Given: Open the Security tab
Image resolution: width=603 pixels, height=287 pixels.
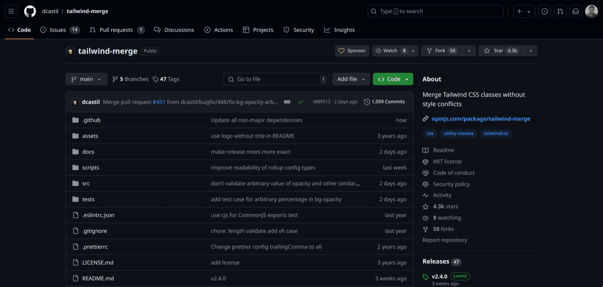Looking at the screenshot, I should (x=299, y=30).
